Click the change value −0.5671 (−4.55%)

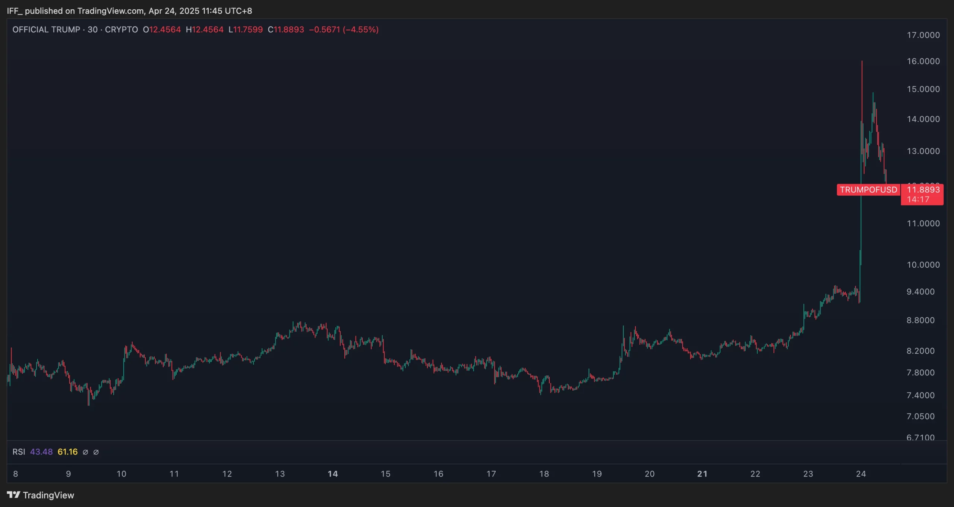344,29
